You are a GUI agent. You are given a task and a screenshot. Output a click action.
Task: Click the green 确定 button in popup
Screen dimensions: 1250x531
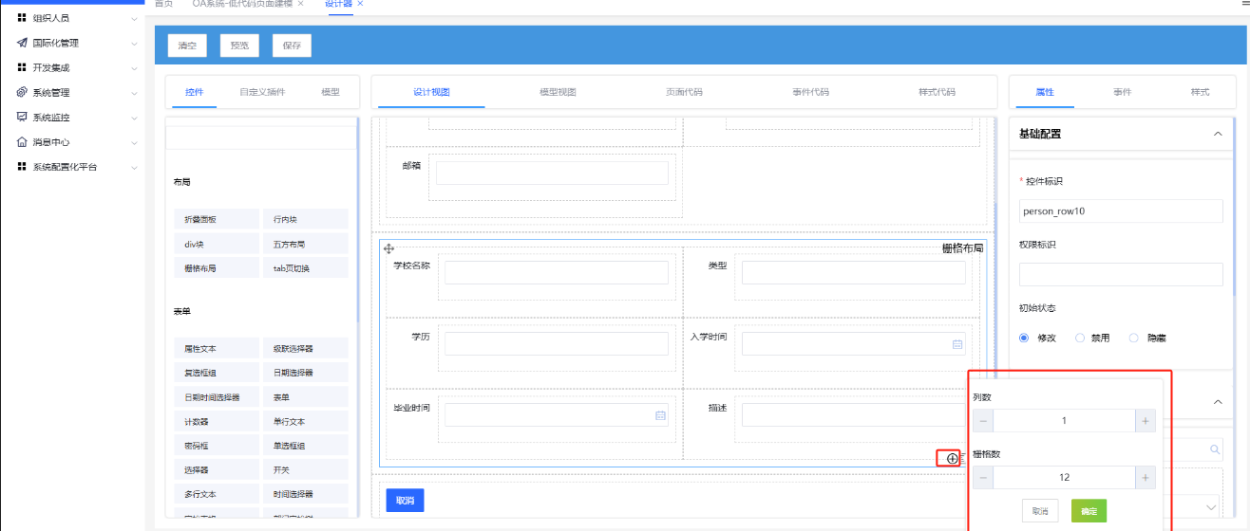click(x=1089, y=511)
